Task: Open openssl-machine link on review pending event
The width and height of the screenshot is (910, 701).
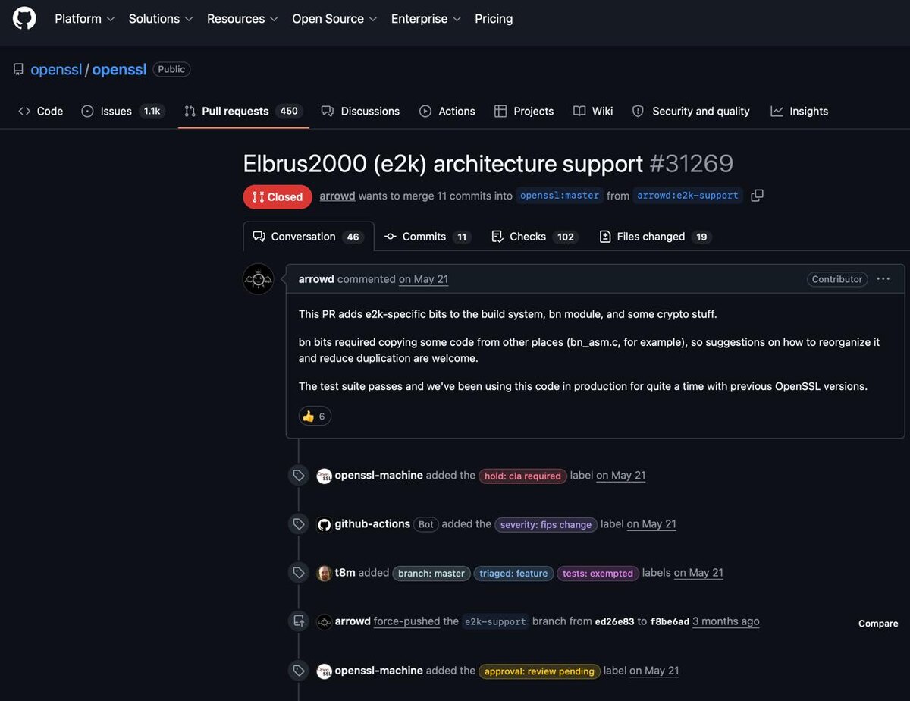Action: coord(378,671)
